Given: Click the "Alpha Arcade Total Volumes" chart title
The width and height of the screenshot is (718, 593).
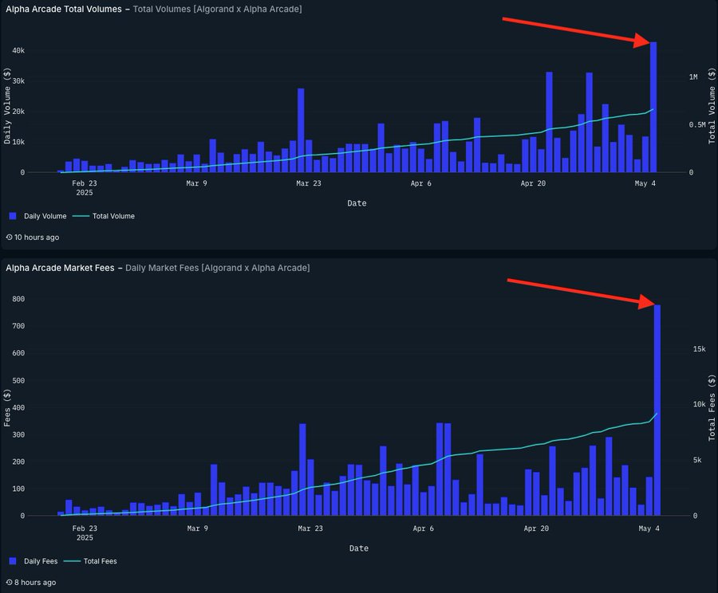Looking at the screenshot, I should click(x=65, y=9).
